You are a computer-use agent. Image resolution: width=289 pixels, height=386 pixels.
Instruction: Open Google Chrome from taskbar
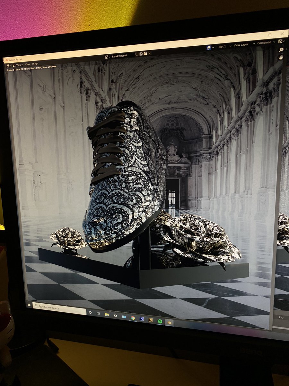coord(133,318)
